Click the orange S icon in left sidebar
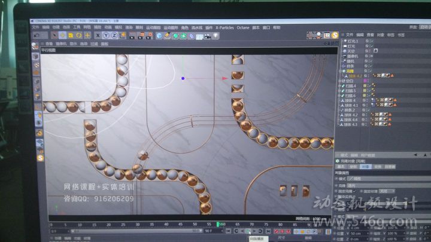Screen dimensions: 431x242 pos(41,158)
